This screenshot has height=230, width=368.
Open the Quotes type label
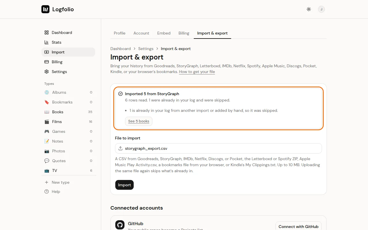click(59, 161)
